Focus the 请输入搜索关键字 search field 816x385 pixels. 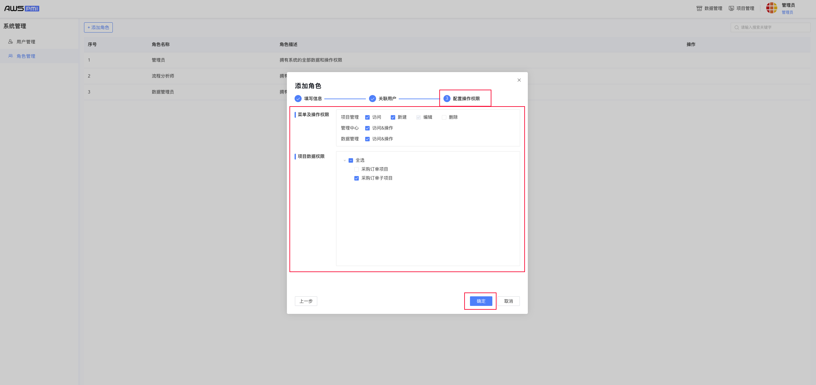click(x=770, y=27)
